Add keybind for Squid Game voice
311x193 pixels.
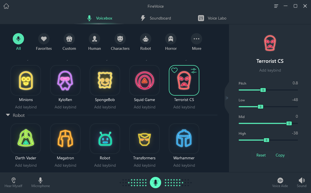[x=144, y=107]
